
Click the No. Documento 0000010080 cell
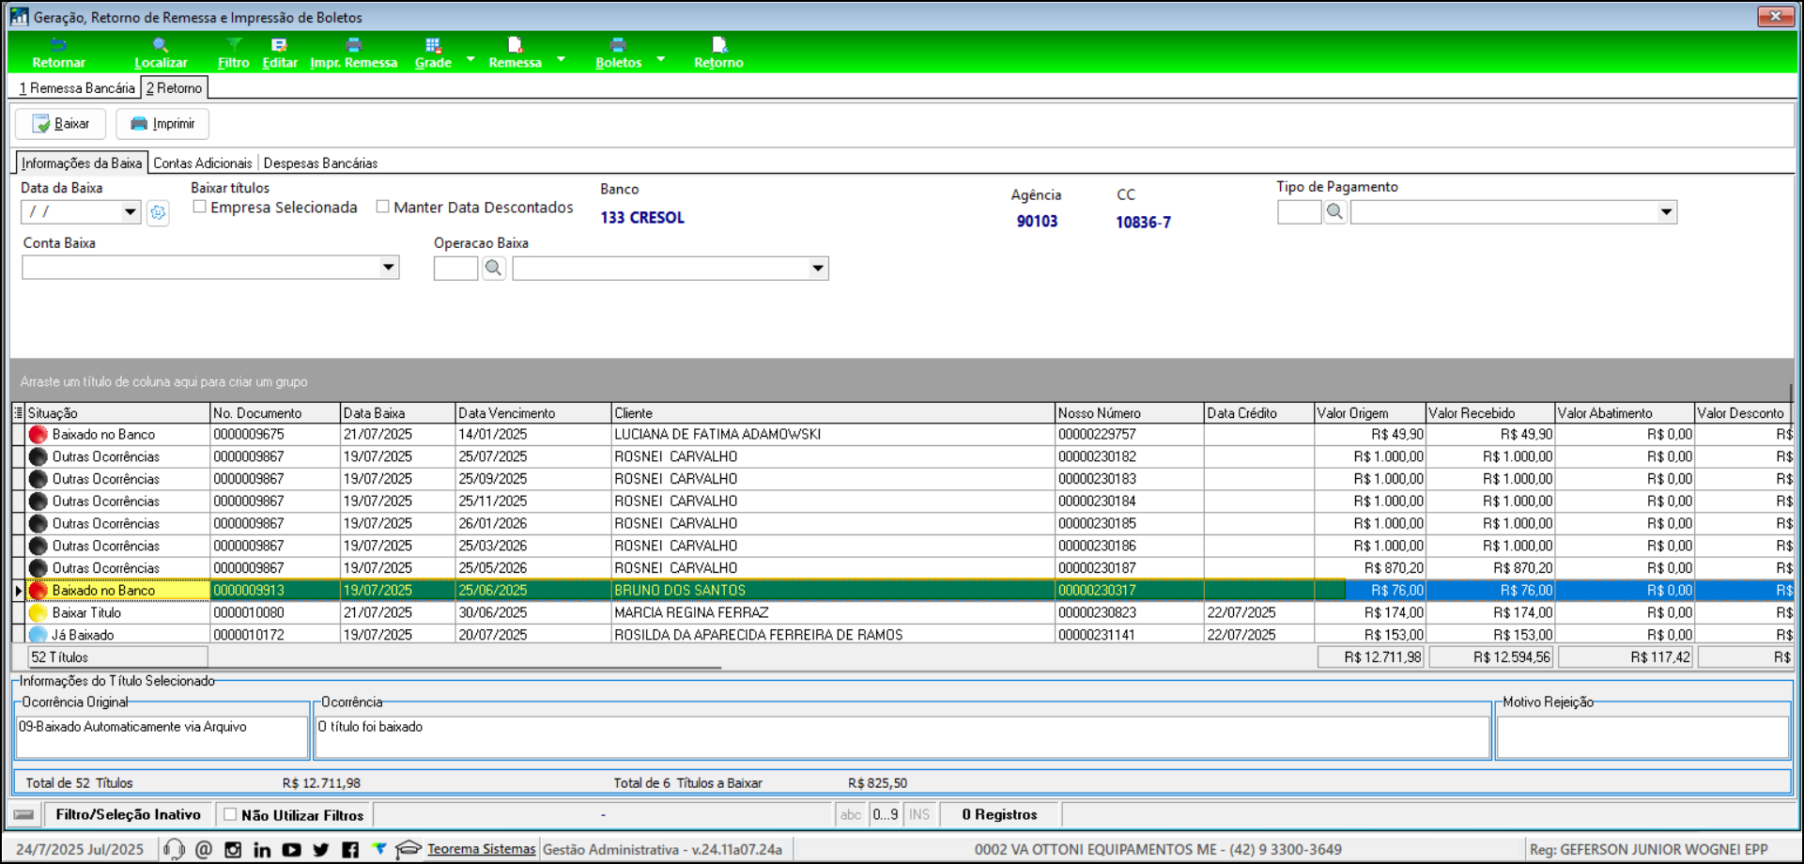pyautogui.click(x=274, y=612)
